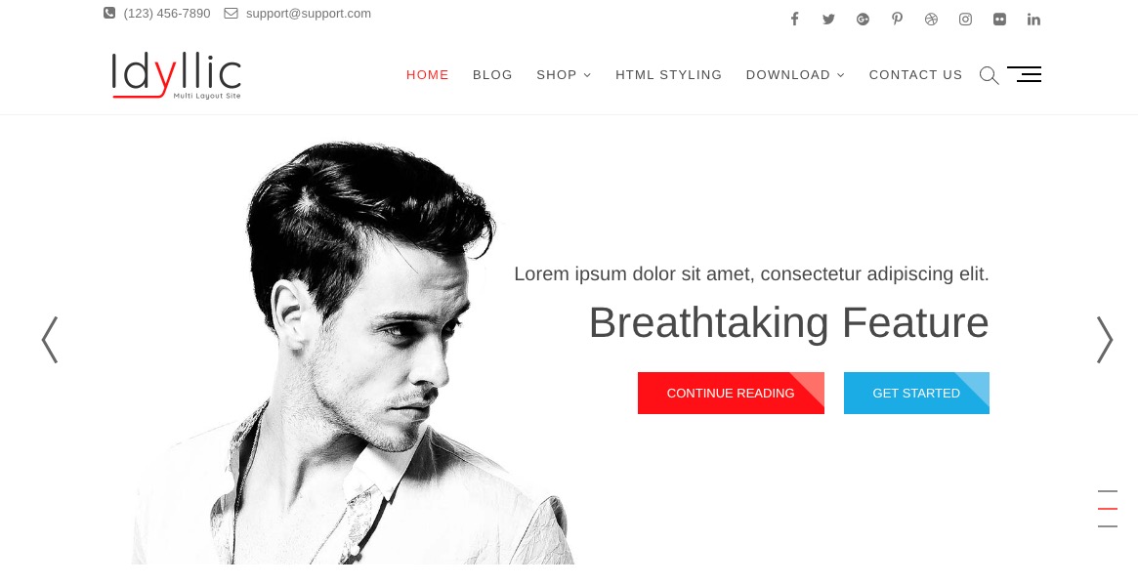The height and width of the screenshot is (585, 1138).
Task: Open the Google Plus social icon
Action: (x=863, y=19)
